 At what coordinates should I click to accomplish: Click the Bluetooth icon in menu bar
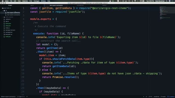[x=132, y=1]
